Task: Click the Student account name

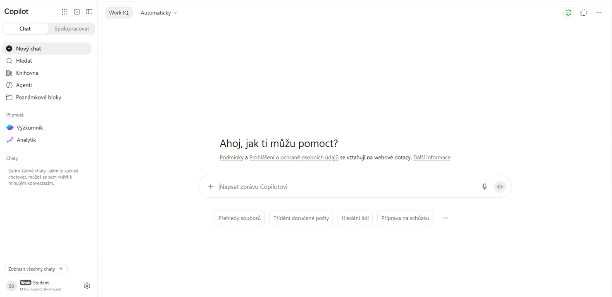Action: pos(41,283)
